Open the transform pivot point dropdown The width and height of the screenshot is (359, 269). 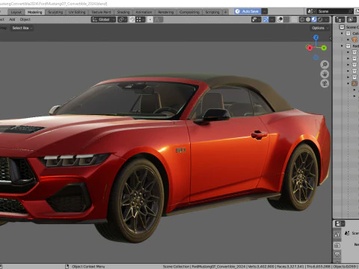123,19
